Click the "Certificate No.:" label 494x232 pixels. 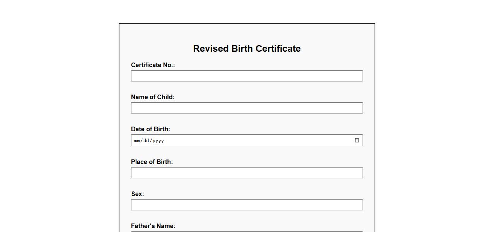(x=153, y=65)
